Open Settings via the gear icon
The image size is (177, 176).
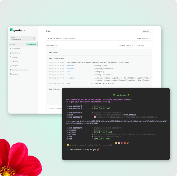[11, 74]
